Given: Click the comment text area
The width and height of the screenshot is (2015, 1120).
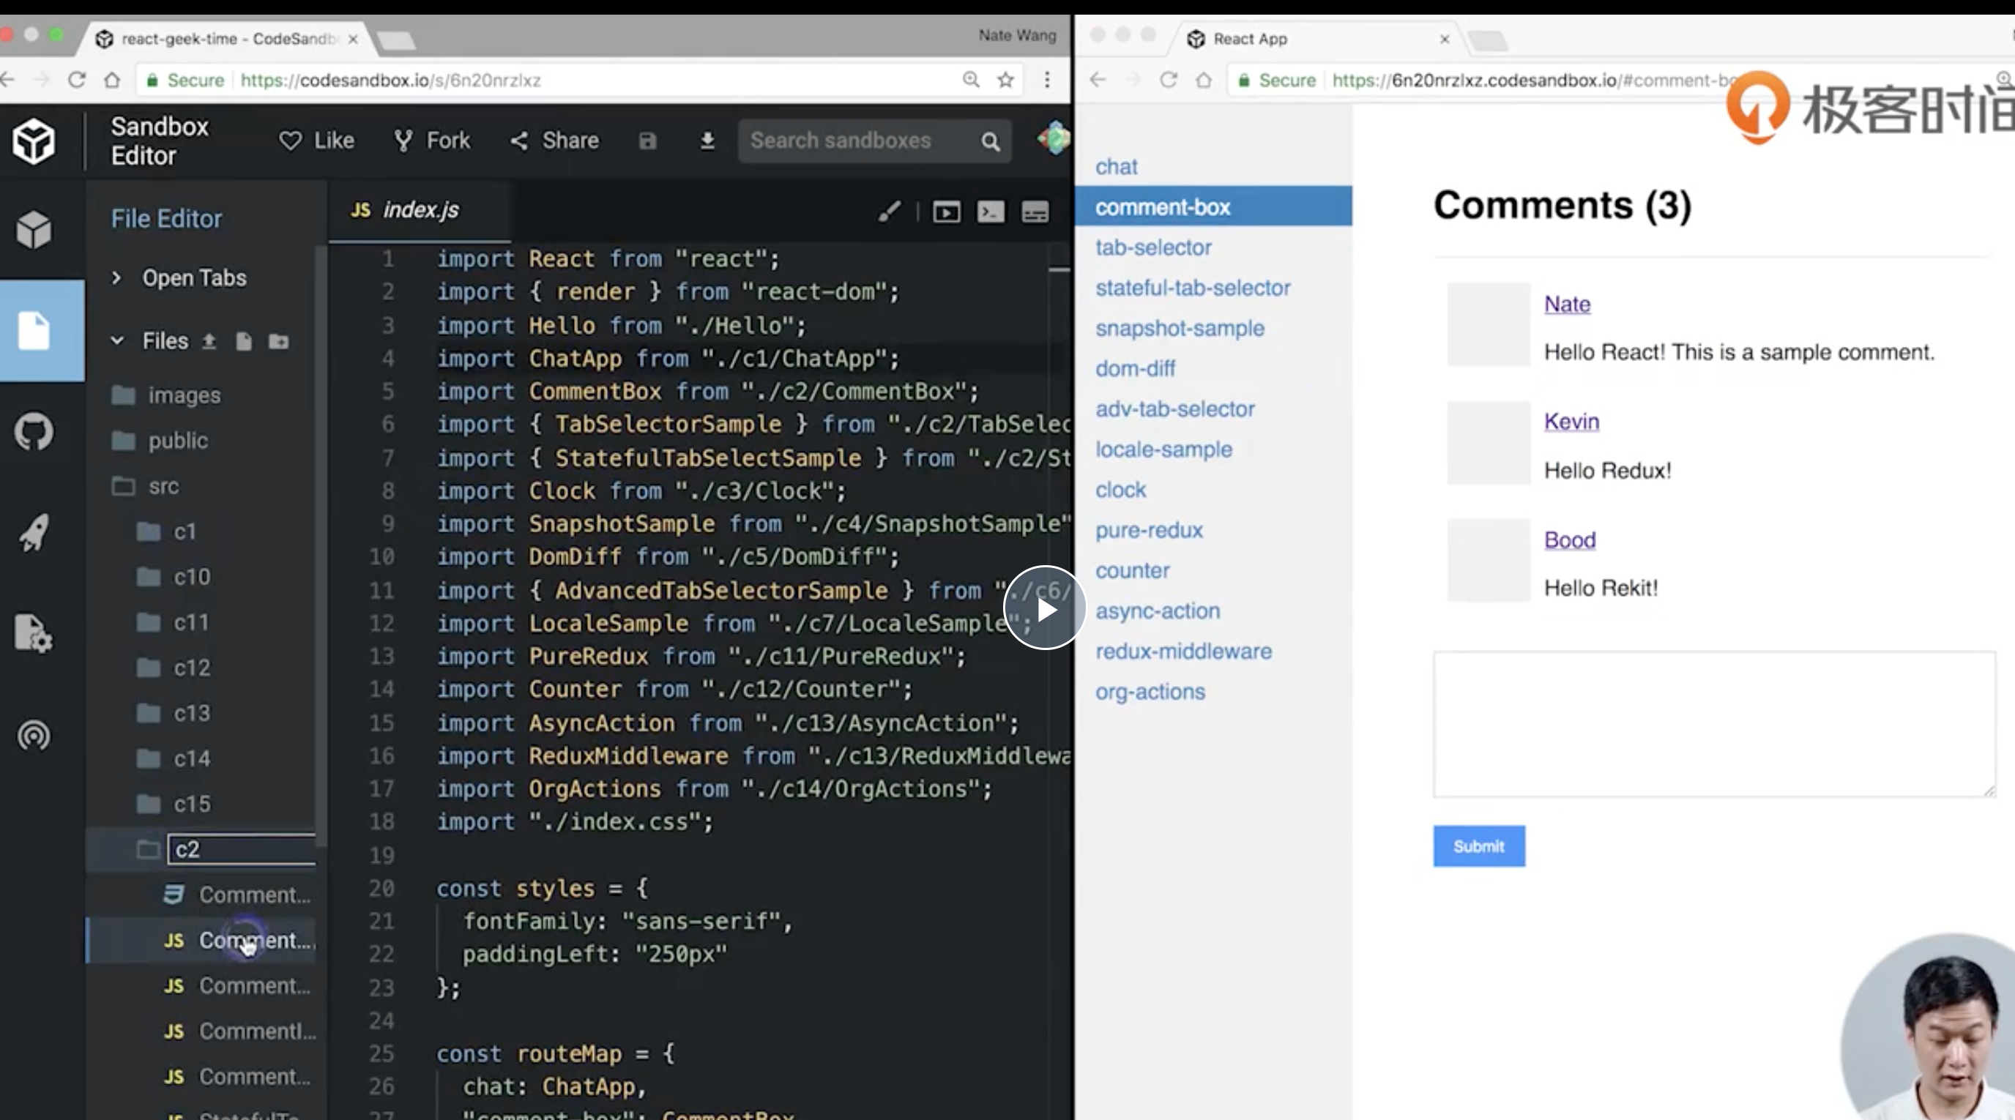Looking at the screenshot, I should click(1713, 724).
